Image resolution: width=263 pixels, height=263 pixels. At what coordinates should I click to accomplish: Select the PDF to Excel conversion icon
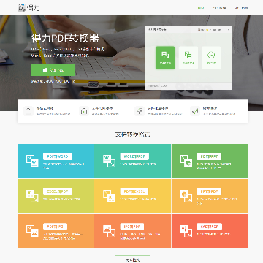pyautogui.click(x=109, y=196)
